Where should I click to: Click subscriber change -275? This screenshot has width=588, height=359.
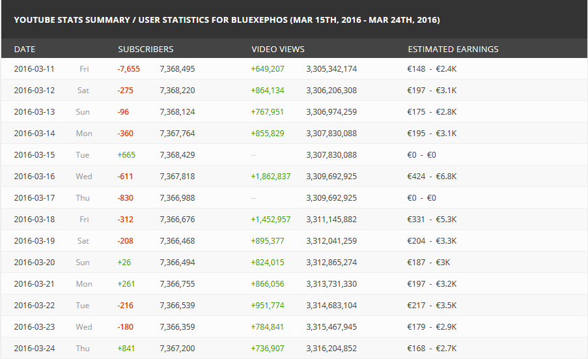tap(125, 91)
